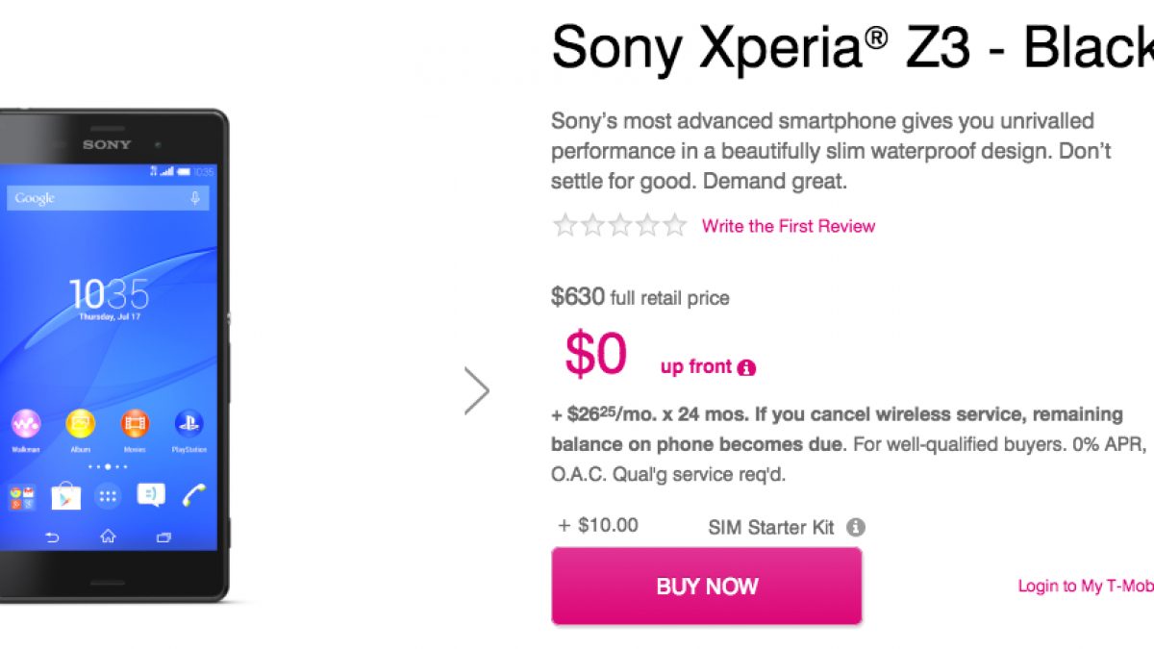Click the green phone dialer icon
Viewport: 1154px width, 649px height.
pos(194,495)
